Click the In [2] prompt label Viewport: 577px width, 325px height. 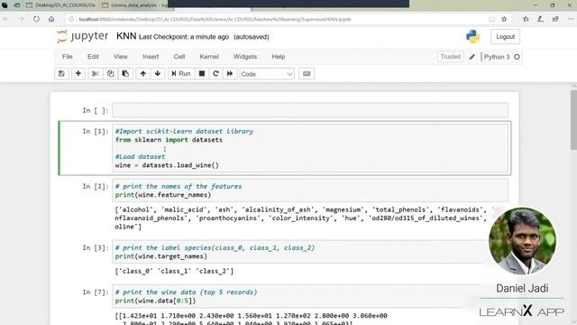[x=96, y=186]
